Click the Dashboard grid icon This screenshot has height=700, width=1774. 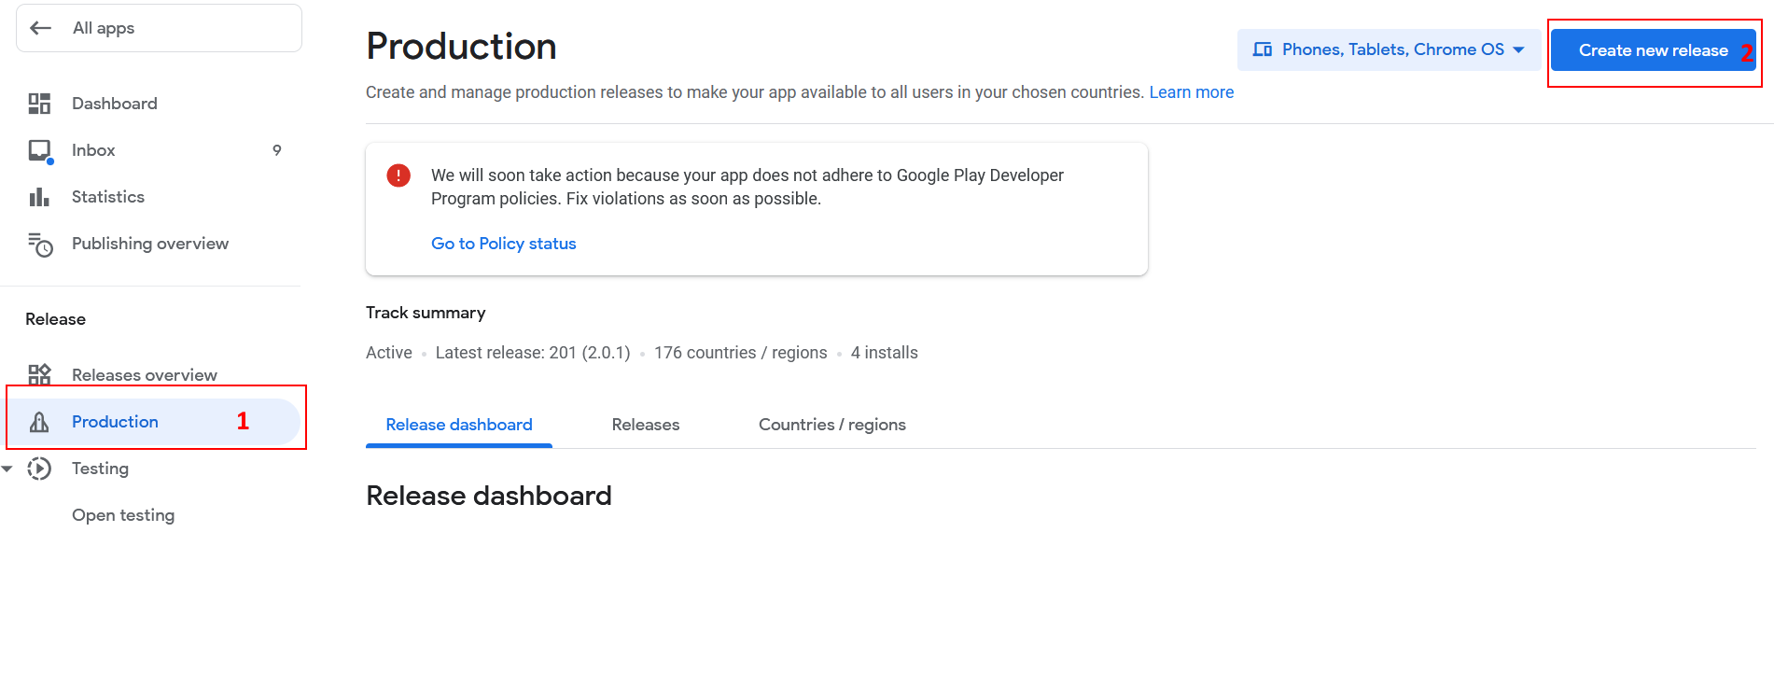tap(39, 104)
